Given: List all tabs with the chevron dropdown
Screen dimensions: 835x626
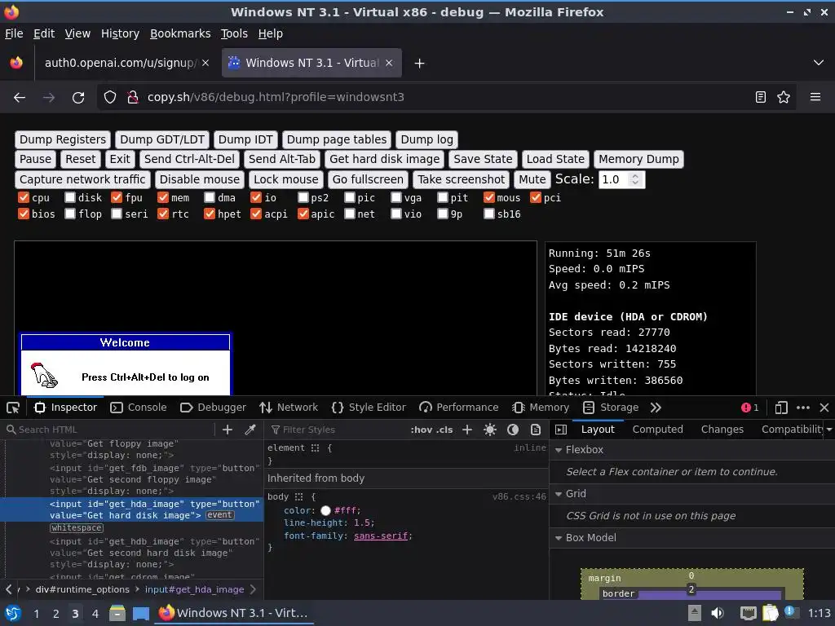Looking at the screenshot, I should tap(819, 63).
